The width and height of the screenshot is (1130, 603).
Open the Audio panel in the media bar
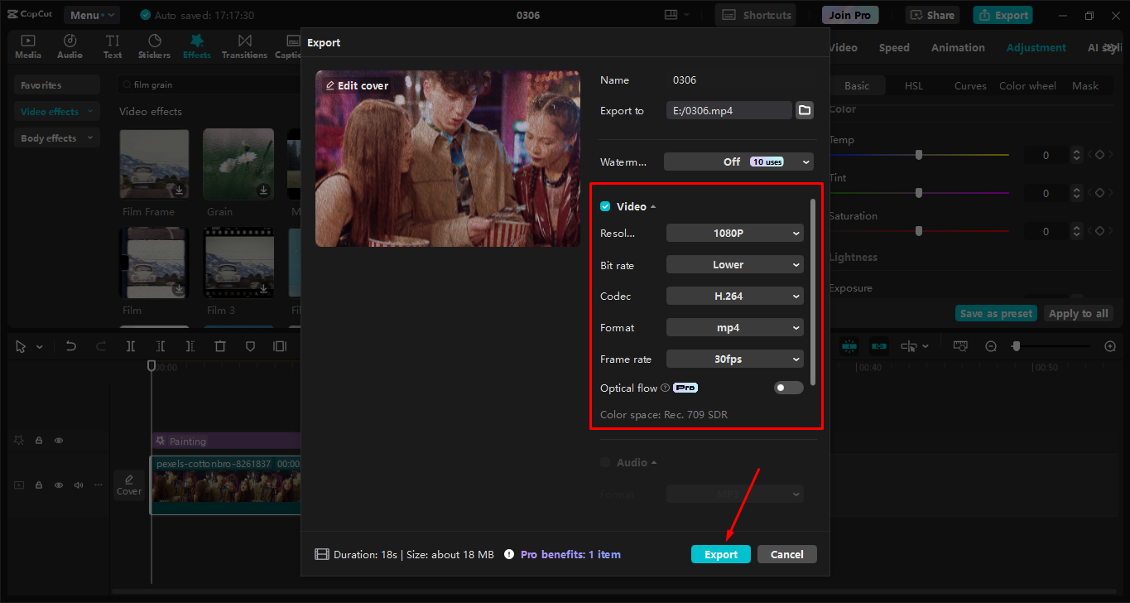coord(70,46)
